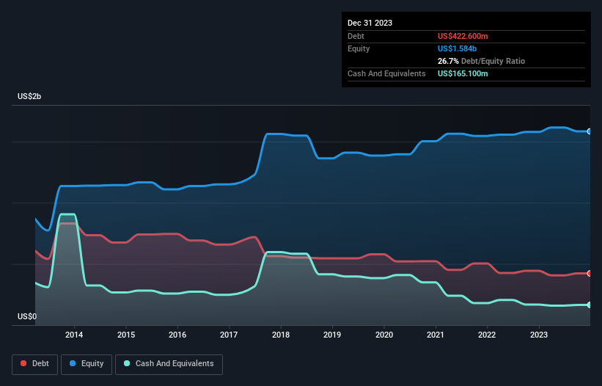This screenshot has height=386, width=602.
Task: Click the teal Cash endpoint marker on chart
Action: pos(590,305)
